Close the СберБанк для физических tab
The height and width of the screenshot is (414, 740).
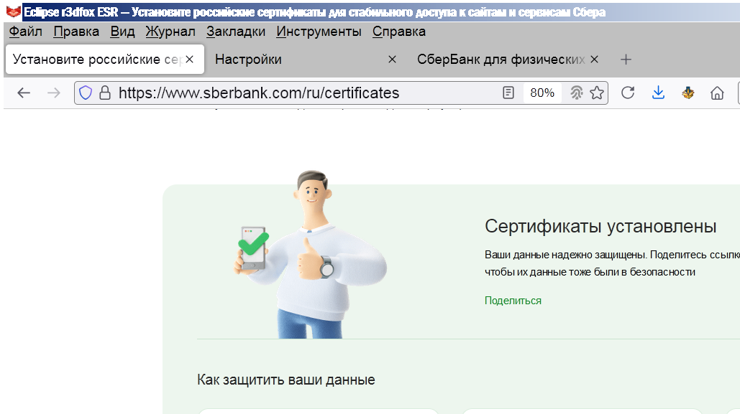595,60
